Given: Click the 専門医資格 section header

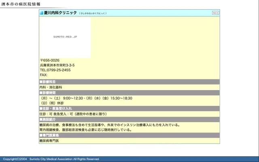Looking at the screenshot, I should pos(49,135).
